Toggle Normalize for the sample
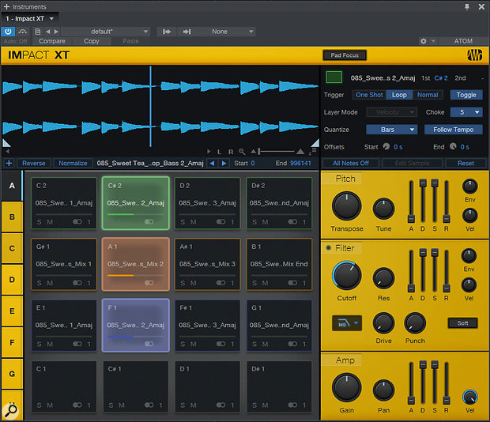This screenshot has height=422, width=490. pyautogui.click(x=73, y=163)
